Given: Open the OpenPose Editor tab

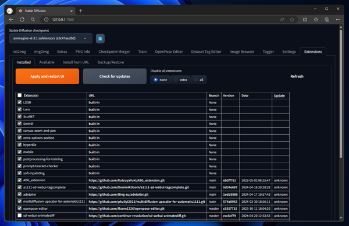Looking at the screenshot, I should pyautogui.click(x=169, y=52).
